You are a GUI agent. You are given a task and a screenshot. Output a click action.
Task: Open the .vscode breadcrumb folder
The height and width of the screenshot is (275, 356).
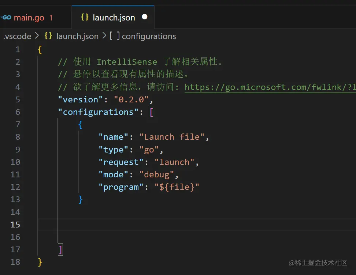tap(17, 36)
